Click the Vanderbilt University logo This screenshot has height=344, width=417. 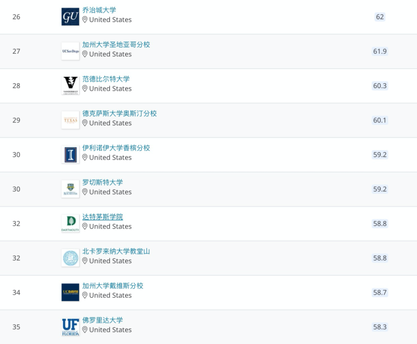pos(70,85)
